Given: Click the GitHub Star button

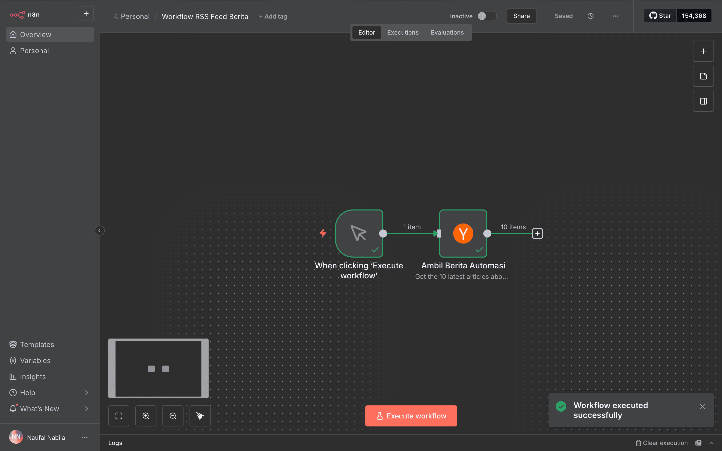Looking at the screenshot, I should pyautogui.click(x=660, y=16).
